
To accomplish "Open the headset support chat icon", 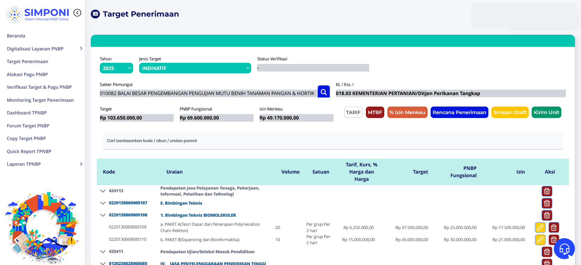I will pos(564,249).
